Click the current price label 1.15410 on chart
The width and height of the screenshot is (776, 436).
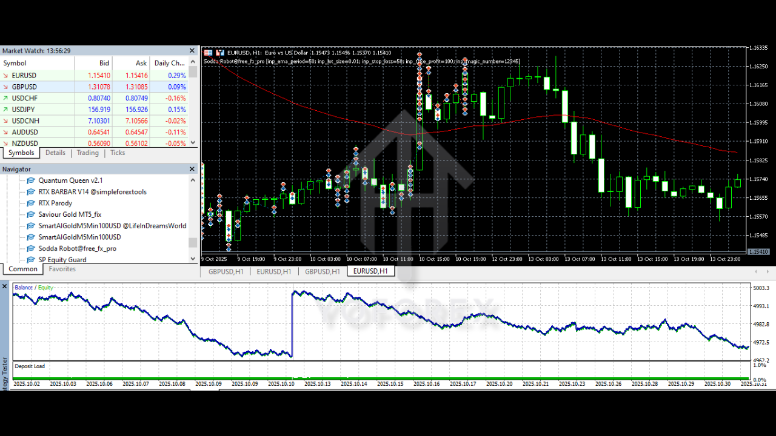coord(758,251)
